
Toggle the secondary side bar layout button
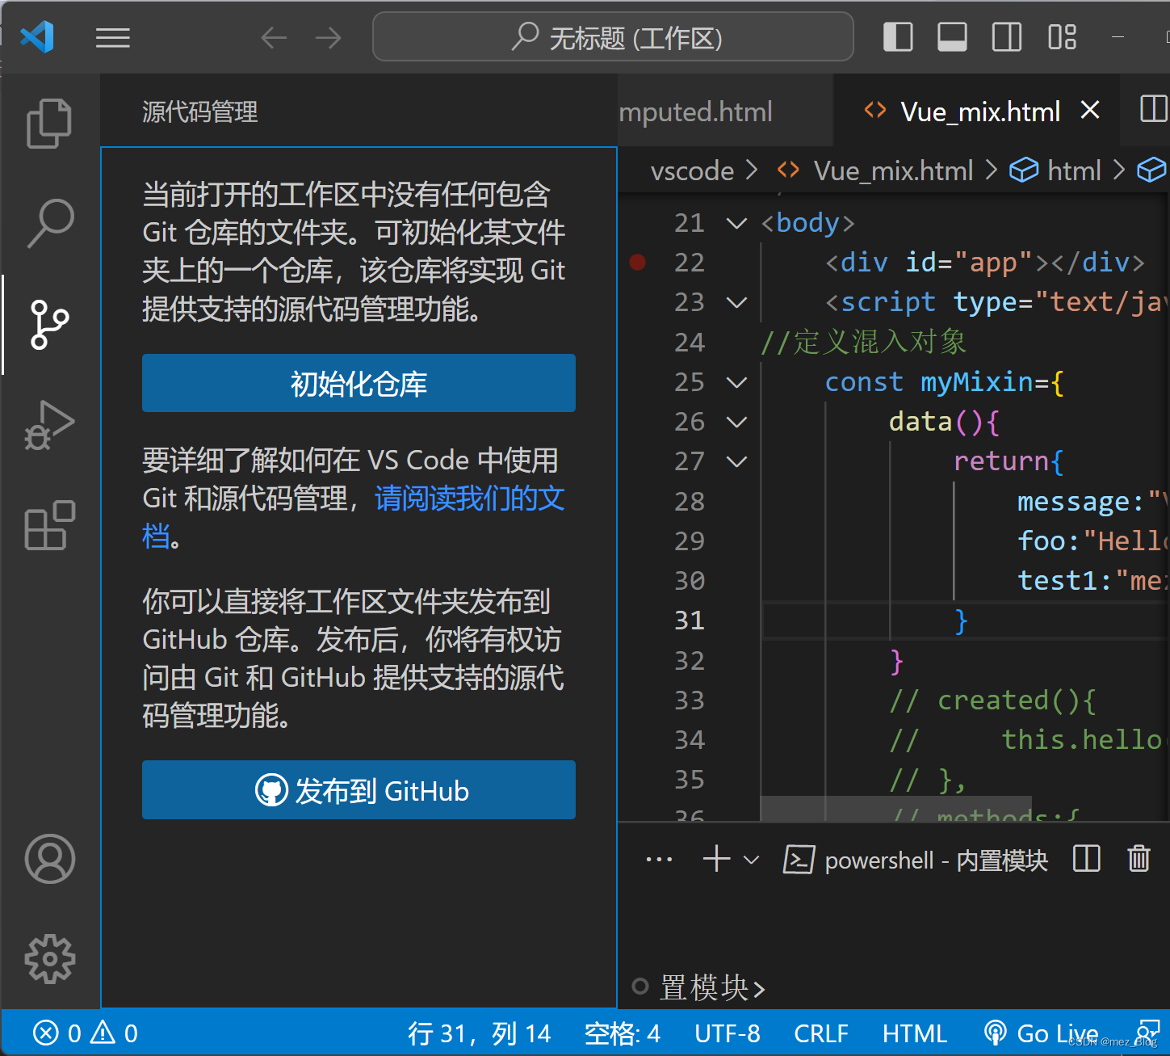pos(1006,37)
